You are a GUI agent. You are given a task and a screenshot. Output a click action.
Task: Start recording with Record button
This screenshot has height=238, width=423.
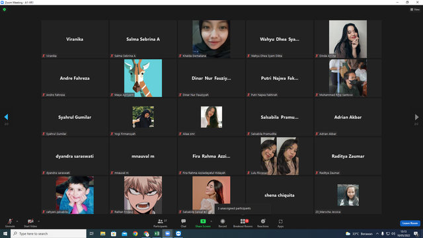coord(223,223)
